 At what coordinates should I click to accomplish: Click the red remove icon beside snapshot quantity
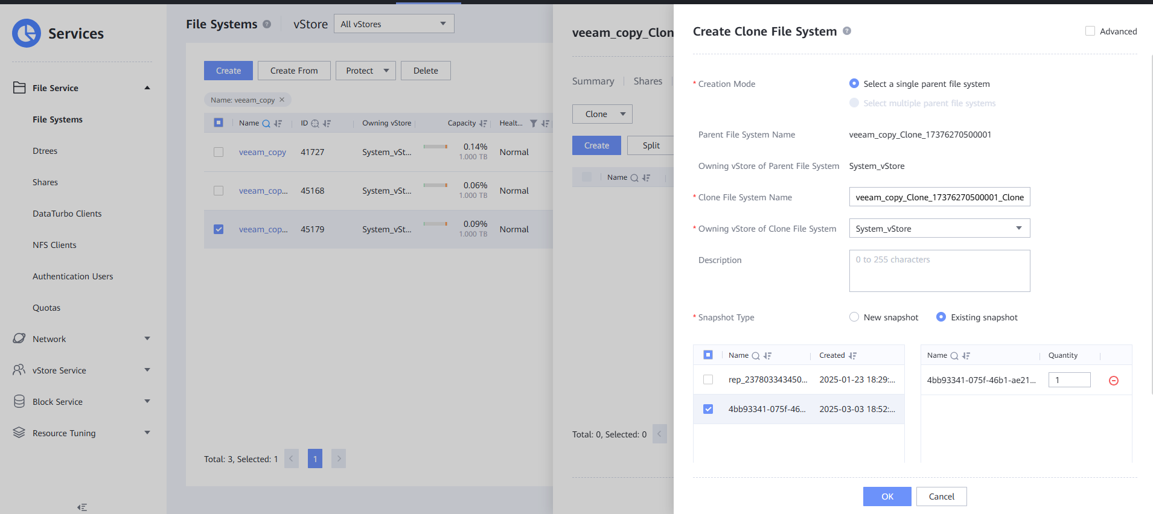(1114, 381)
